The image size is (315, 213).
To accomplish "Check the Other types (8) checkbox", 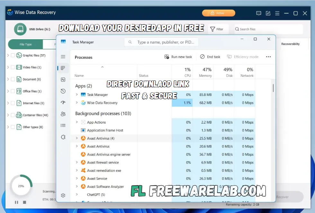I will click(x=13, y=127).
